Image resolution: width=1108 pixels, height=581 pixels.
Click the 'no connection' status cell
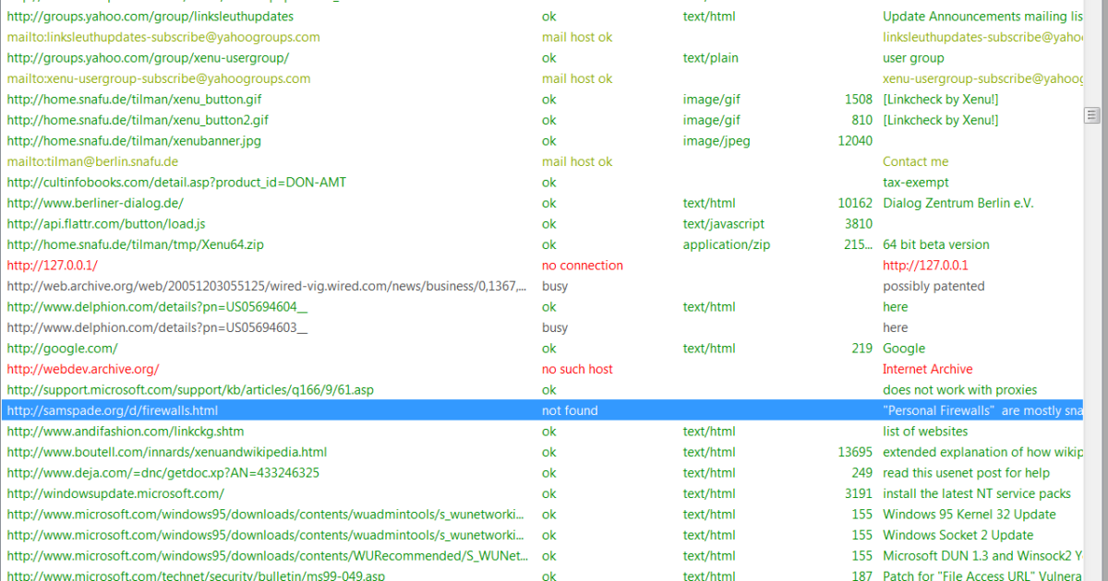click(x=583, y=266)
